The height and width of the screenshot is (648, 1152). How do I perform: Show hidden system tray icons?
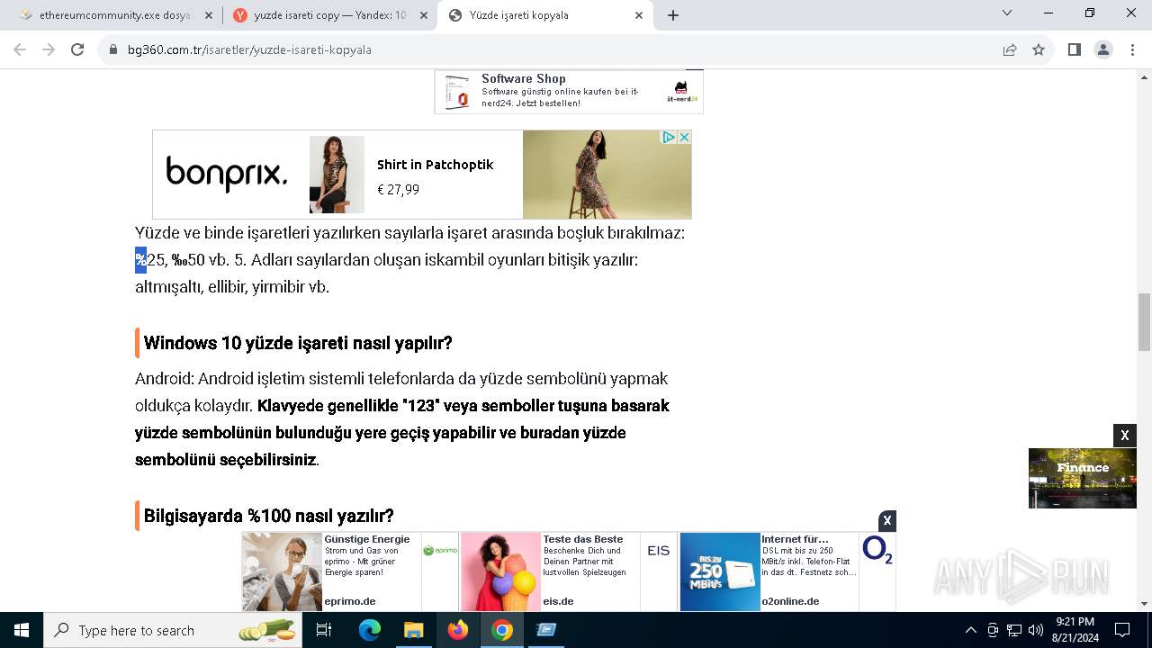[x=970, y=630]
